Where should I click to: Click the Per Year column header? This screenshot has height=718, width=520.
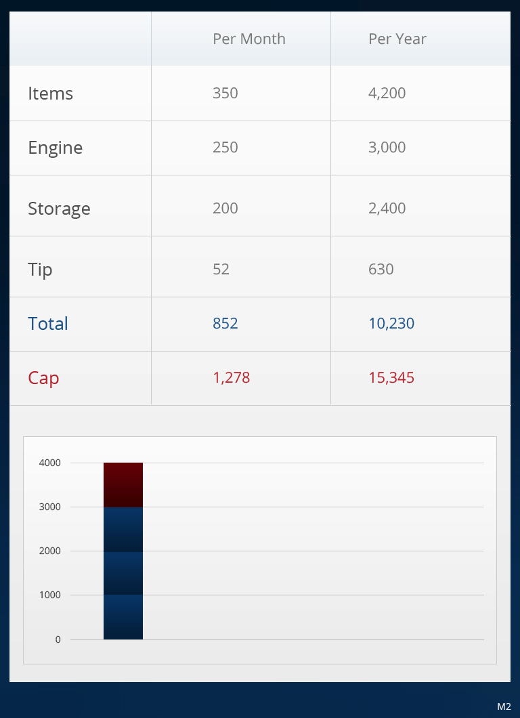click(397, 39)
